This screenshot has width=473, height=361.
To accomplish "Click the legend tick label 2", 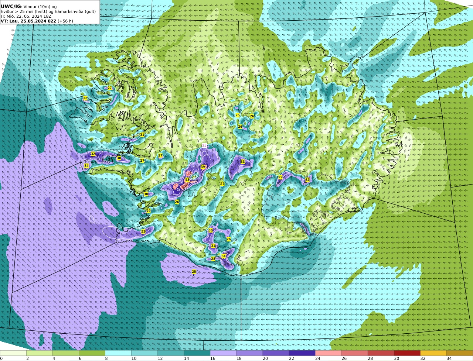I will [27, 358].
